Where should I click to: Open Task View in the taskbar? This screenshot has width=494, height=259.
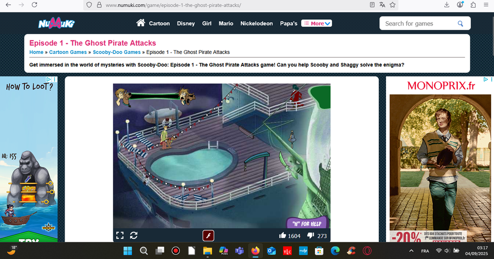[160, 251]
